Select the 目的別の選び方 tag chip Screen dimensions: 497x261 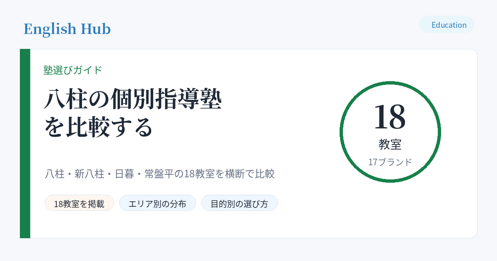click(x=239, y=203)
